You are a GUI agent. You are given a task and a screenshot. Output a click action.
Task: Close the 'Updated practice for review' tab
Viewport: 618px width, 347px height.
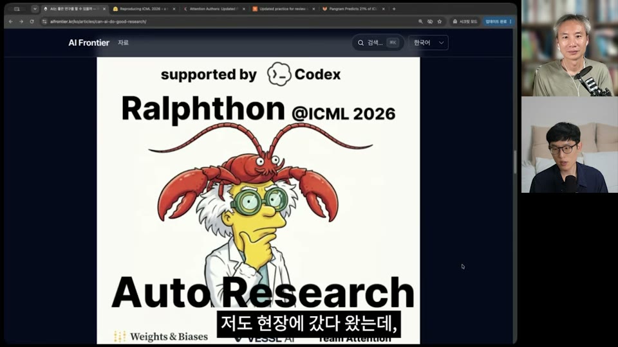pyautogui.click(x=314, y=8)
